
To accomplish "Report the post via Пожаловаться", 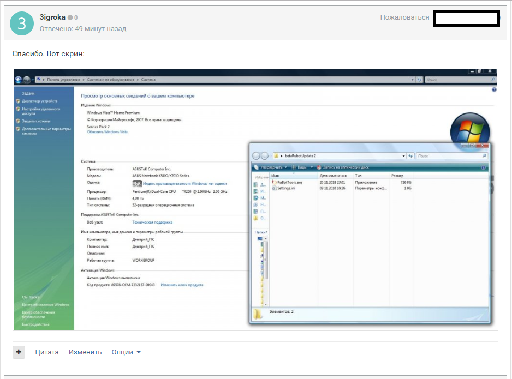I will pyautogui.click(x=404, y=17).
